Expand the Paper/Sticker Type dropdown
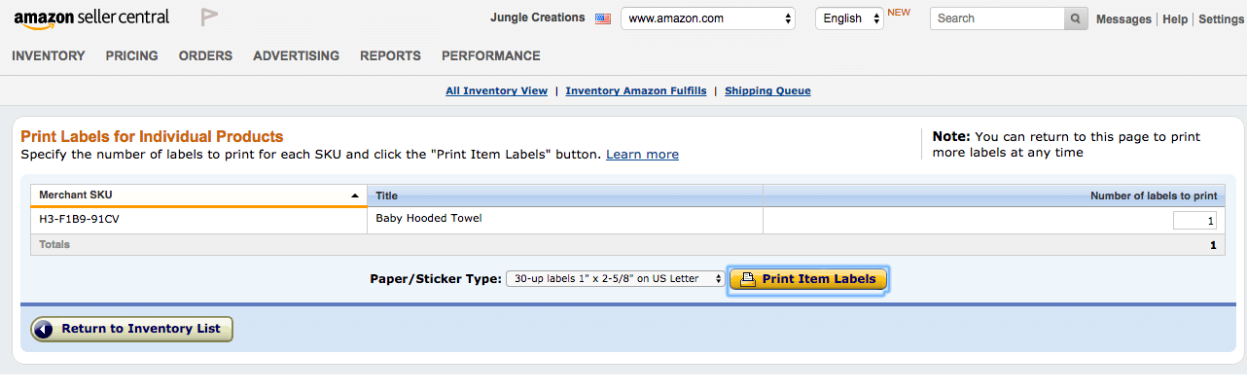The height and width of the screenshot is (391, 1247). point(616,279)
